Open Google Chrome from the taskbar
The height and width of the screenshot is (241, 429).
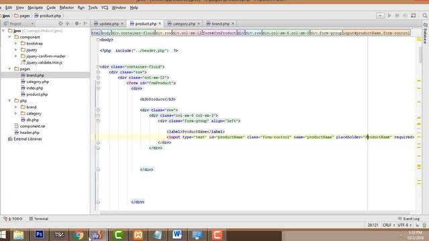tap(79, 235)
